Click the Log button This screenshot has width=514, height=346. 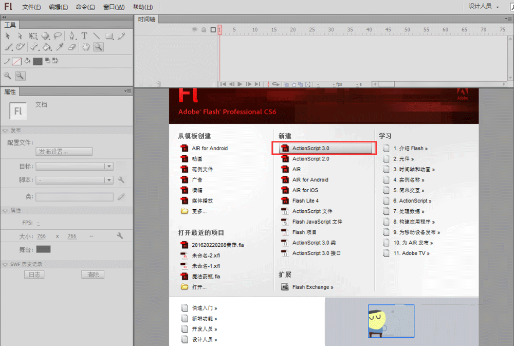[x=34, y=275]
